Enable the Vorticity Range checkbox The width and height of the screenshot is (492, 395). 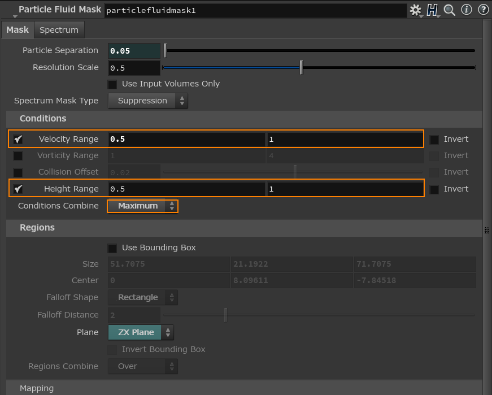point(18,156)
